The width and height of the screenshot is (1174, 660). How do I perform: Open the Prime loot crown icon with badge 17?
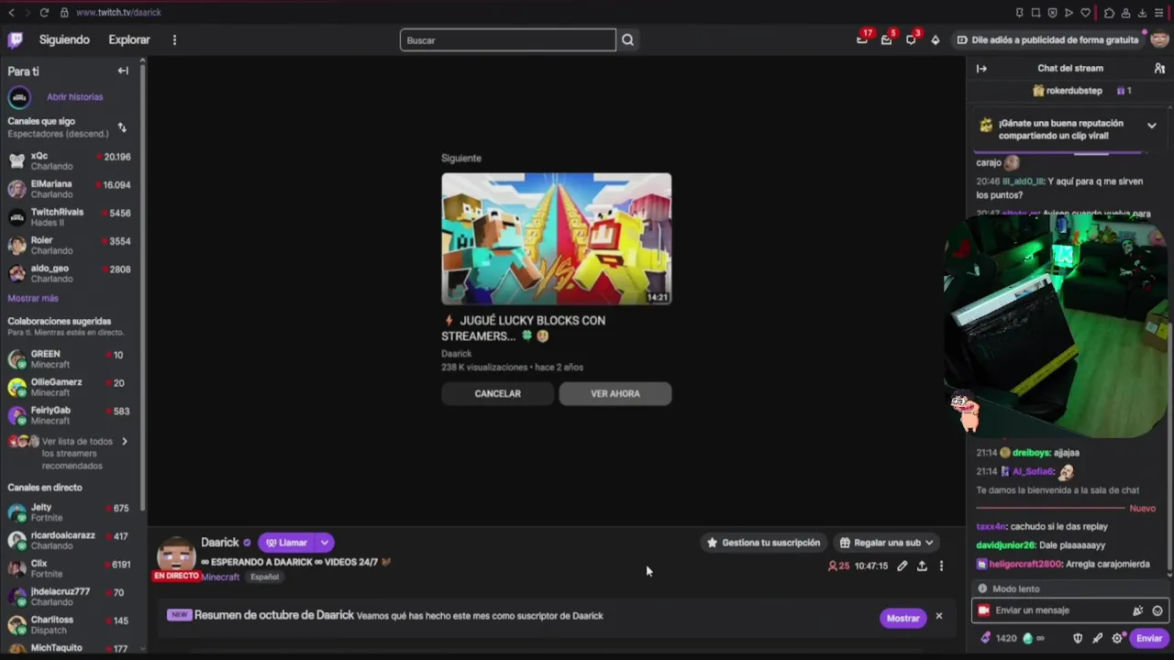pyautogui.click(x=862, y=39)
